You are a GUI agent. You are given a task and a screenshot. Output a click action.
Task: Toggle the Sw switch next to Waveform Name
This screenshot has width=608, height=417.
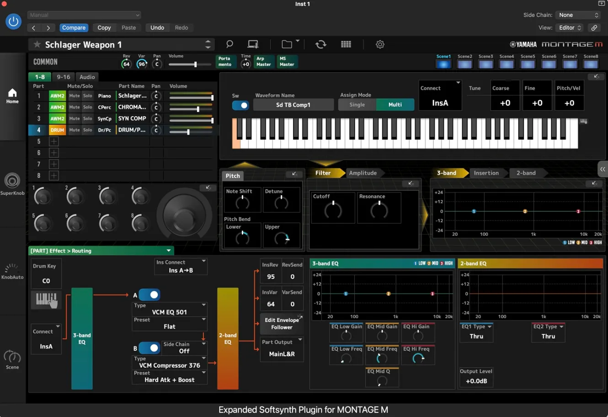240,105
